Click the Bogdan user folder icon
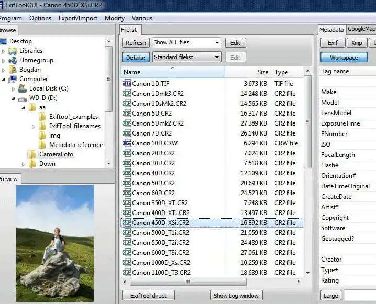 pos(13,70)
